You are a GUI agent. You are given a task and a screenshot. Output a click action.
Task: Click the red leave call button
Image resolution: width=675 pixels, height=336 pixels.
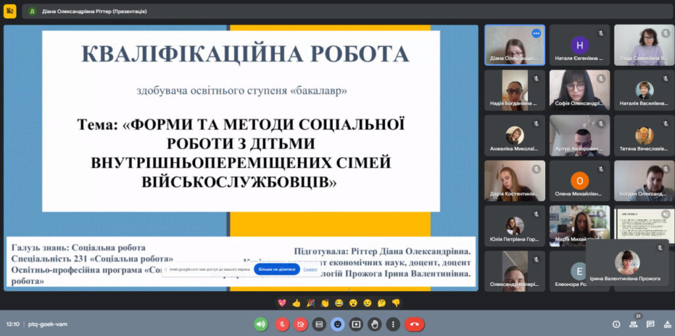pyautogui.click(x=415, y=324)
